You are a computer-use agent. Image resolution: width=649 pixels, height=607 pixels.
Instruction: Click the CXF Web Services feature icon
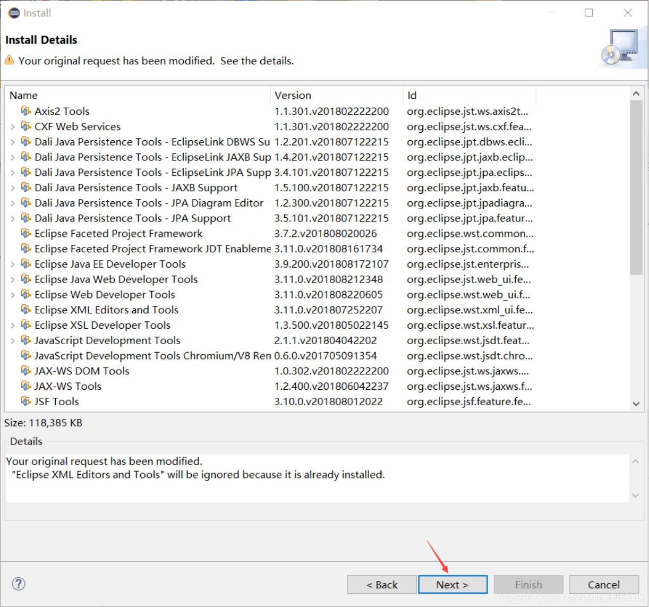25,126
